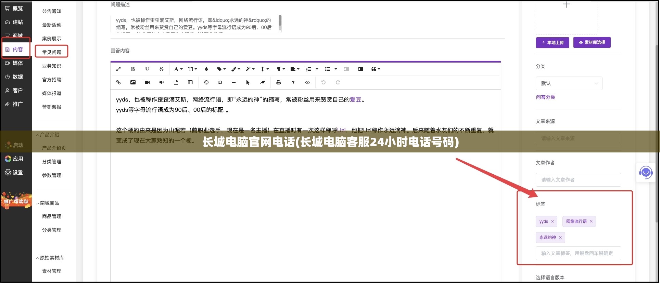
Task: Open the line height dropdown
Action: [265, 69]
